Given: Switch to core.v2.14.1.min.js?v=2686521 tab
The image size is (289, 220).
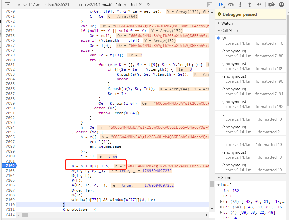Looking at the screenshot, I should [x=40, y=5].
